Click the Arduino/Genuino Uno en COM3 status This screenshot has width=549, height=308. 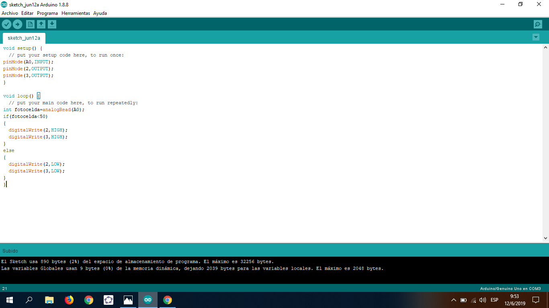(x=510, y=288)
